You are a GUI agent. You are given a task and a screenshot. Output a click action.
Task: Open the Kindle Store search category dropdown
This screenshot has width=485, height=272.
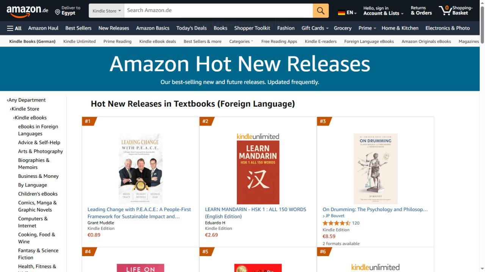(x=106, y=10)
